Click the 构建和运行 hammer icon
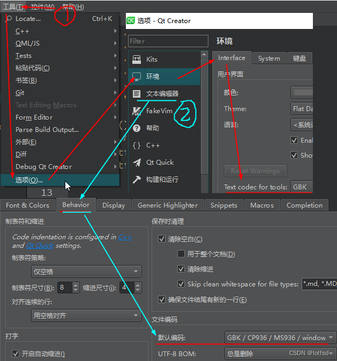 pyautogui.click(x=137, y=180)
